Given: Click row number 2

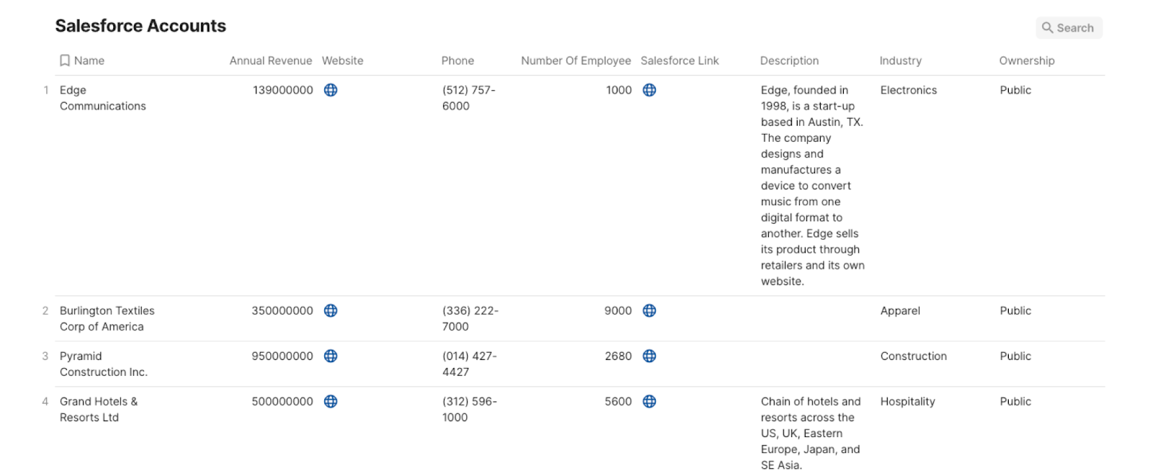Looking at the screenshot, I should tap(45, 310).
